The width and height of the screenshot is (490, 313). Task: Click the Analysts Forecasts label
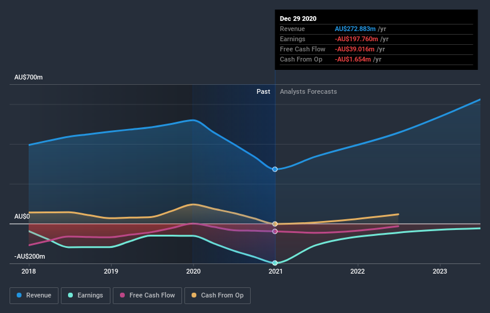click(308, 91)
